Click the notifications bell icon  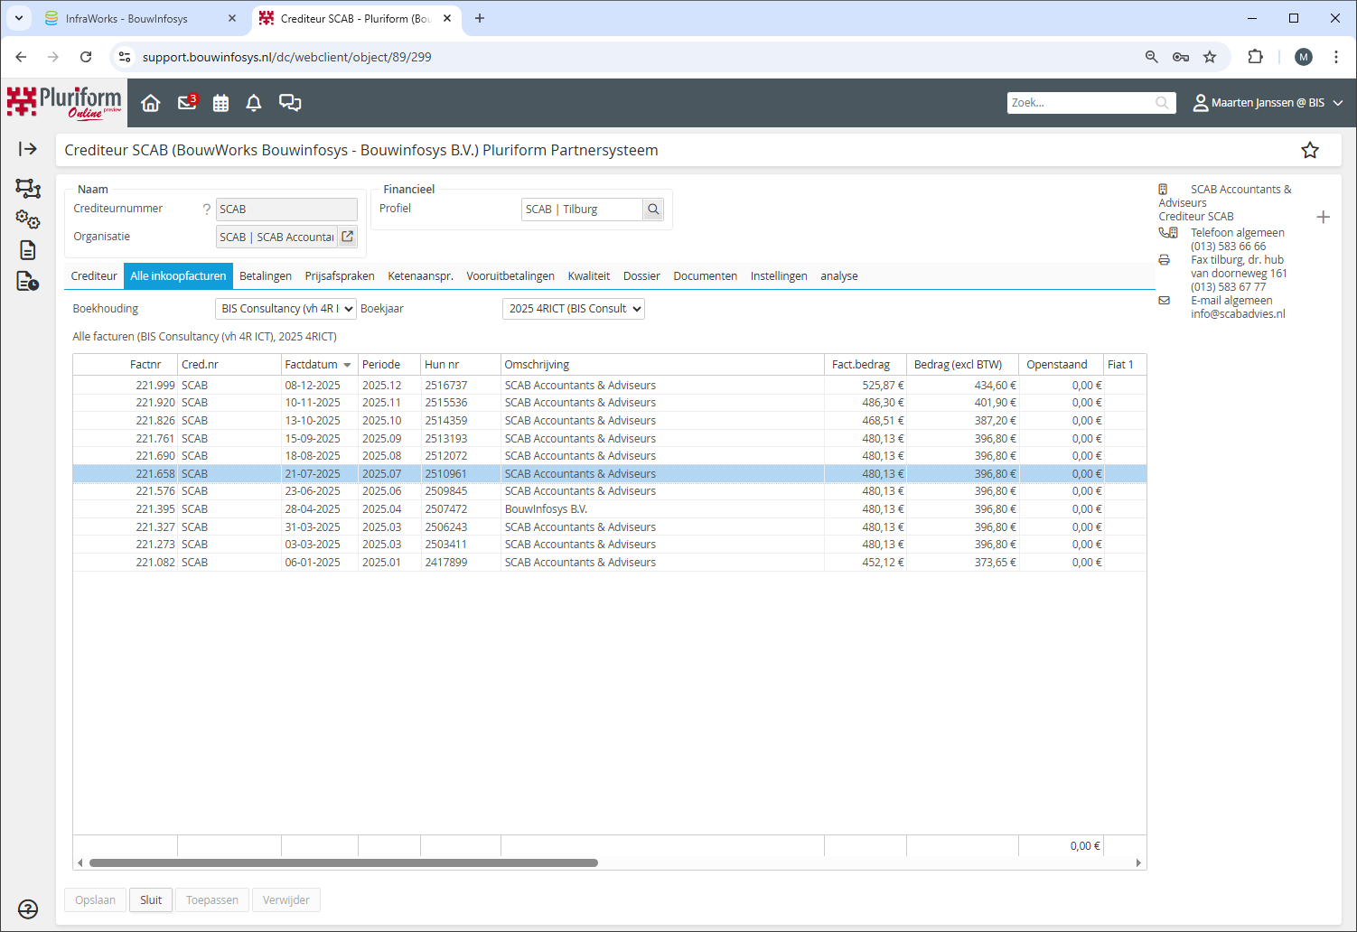click(x=254, y=103)
